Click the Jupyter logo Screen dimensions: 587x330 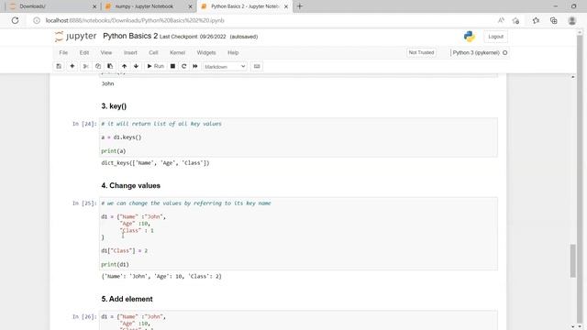(75, 37)
